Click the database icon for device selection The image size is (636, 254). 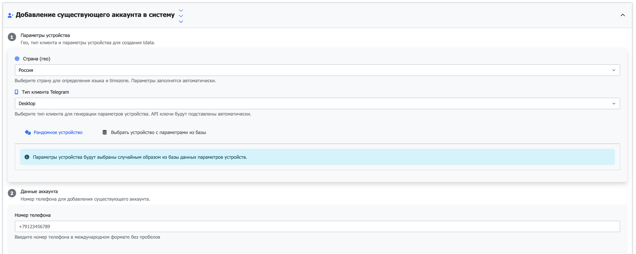(x=105, y=132)
